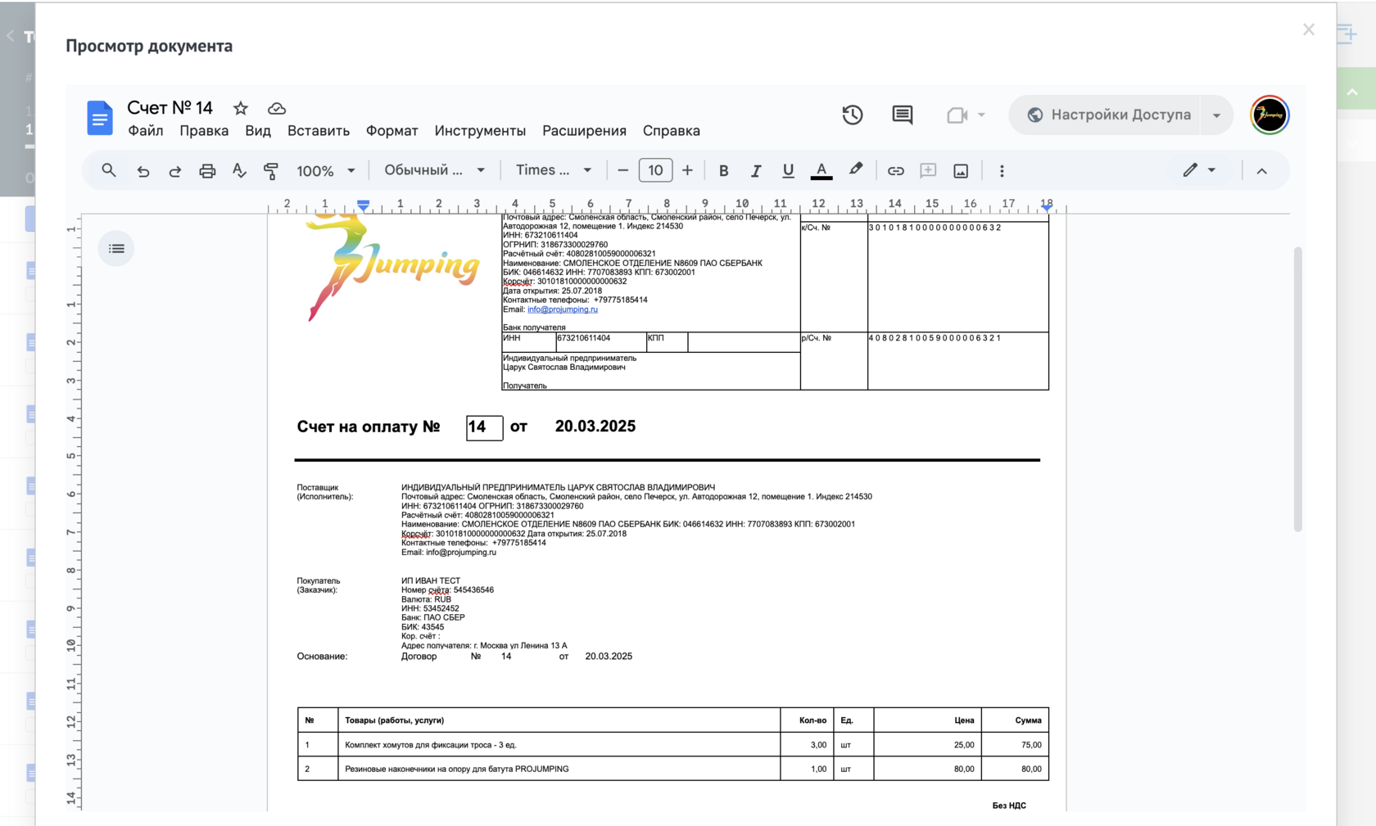This screenshot has height=826, width=1376.
Task: Click the document title Счет № 14
Action: (x=170, y=108)
